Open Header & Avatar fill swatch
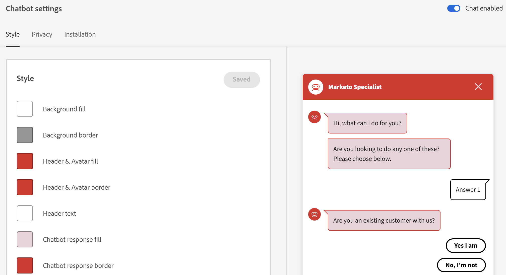Screen dimensions: 506x275 [25, 161]
